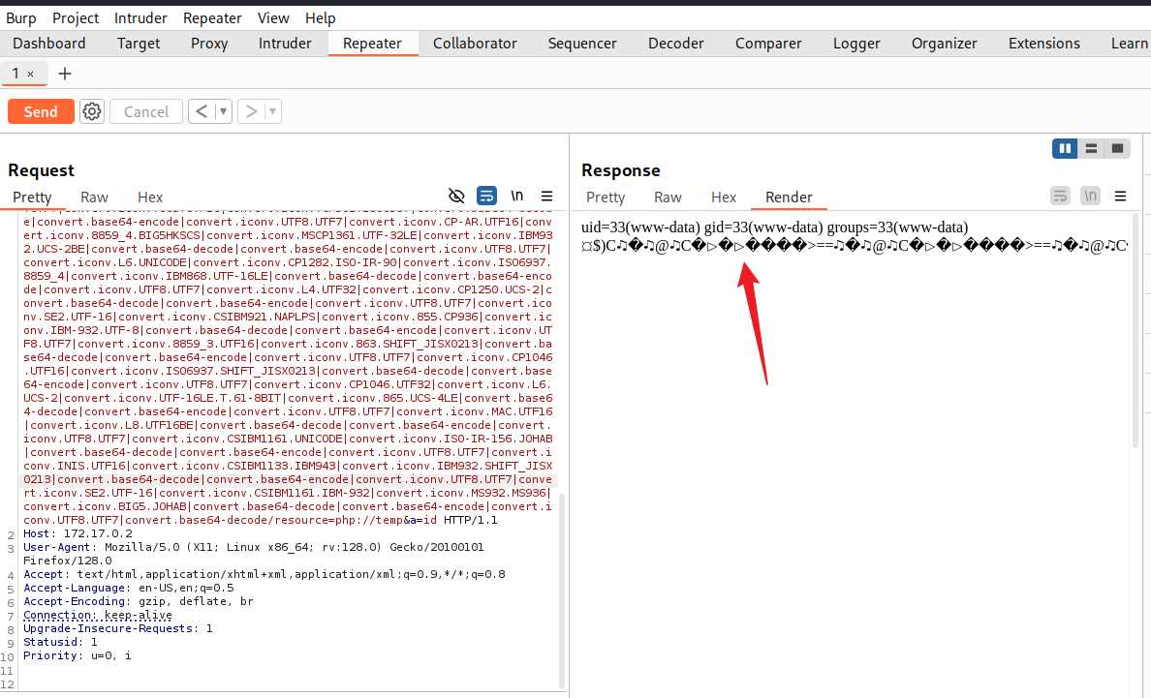The width and height of the screenshot is (1151, 698).
Task: Open the forward history dropdown arrow
Action: (273, 111)
